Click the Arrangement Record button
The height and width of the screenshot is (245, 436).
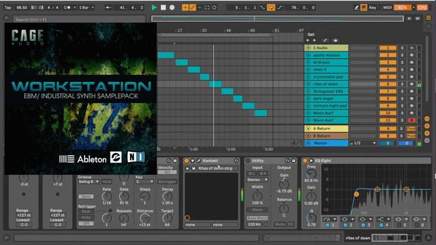tap(172, 7)
